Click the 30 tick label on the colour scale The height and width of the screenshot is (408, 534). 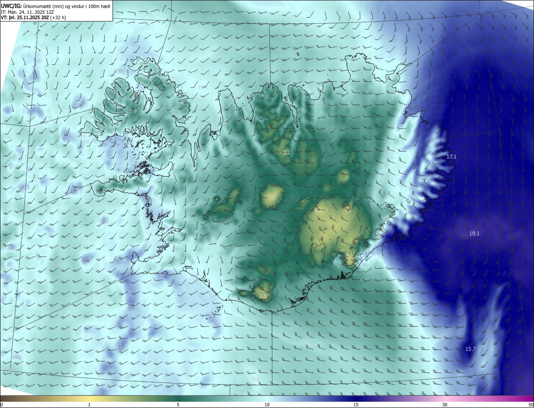tap(445, 405)
